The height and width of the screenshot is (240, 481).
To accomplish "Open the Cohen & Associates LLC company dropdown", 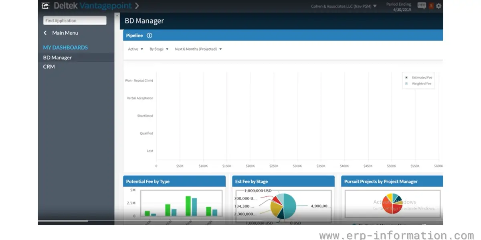I will (x=344, y=6).
